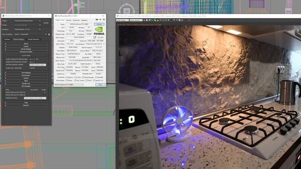Expand the Kernel Settings rollout

click(x=26, y=49)
